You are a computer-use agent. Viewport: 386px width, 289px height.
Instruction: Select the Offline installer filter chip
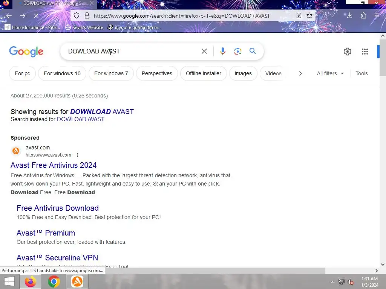(203, 73)
